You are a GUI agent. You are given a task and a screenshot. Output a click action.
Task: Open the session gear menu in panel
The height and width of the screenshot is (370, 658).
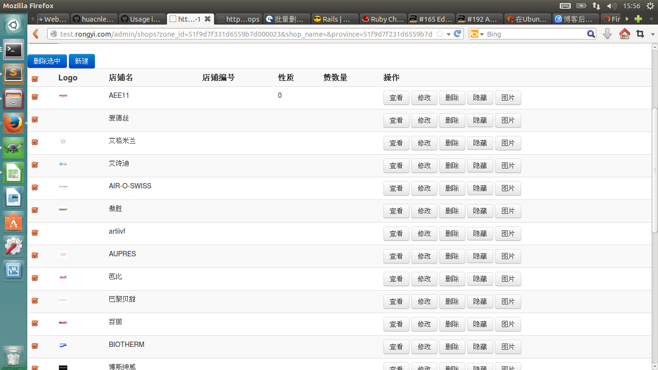coord(650,6)
